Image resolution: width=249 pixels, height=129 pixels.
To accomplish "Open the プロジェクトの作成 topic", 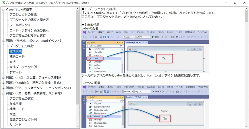I will 23,15.
